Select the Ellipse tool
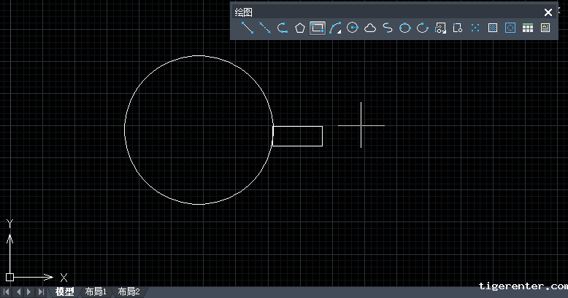Viewport: 568px width, 298px height. 405,28
